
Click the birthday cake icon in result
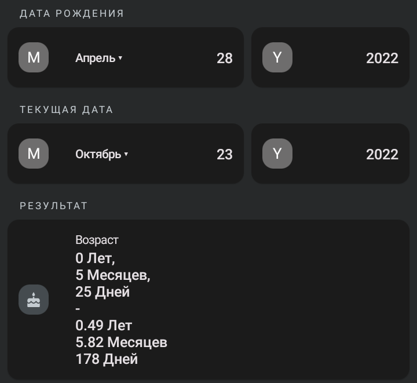click(x=34, y=300)
